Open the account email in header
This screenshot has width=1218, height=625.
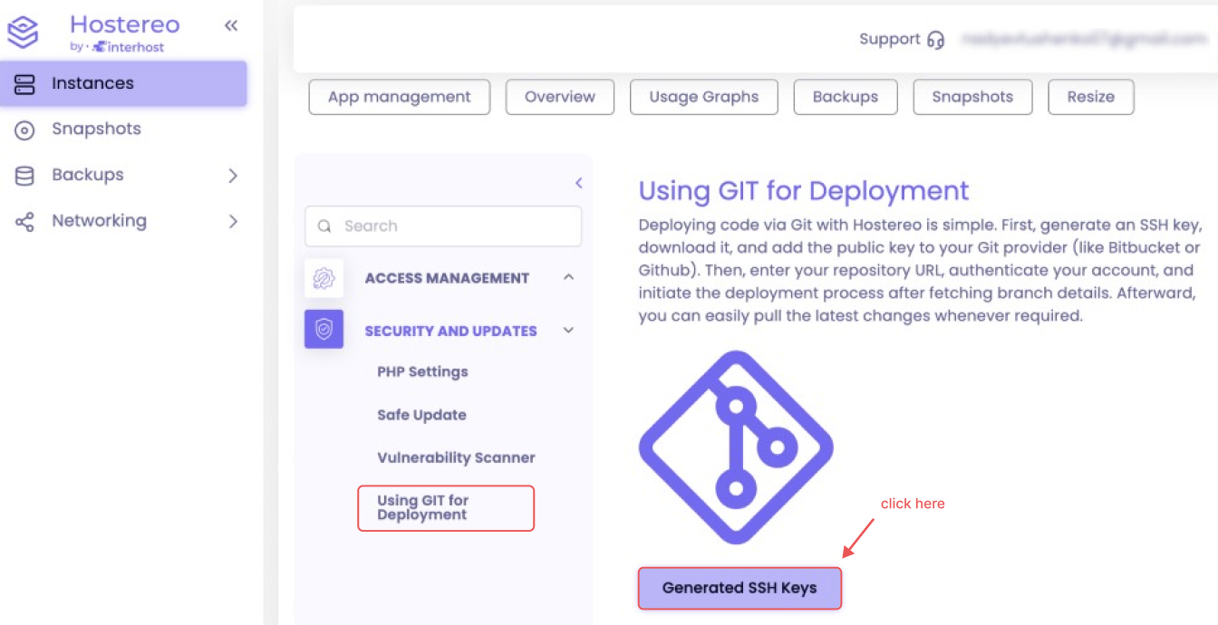click(x=1085, y=39)
